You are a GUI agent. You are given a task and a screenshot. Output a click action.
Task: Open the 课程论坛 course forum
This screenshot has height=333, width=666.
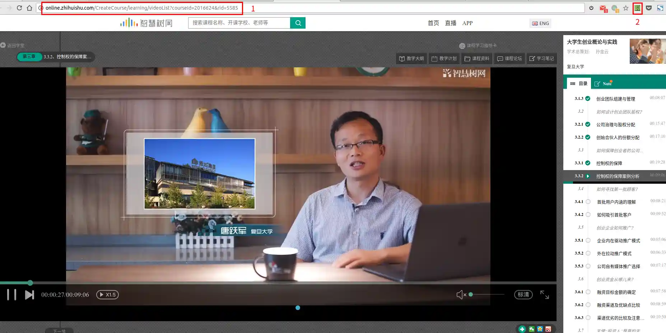click(509, 58)
